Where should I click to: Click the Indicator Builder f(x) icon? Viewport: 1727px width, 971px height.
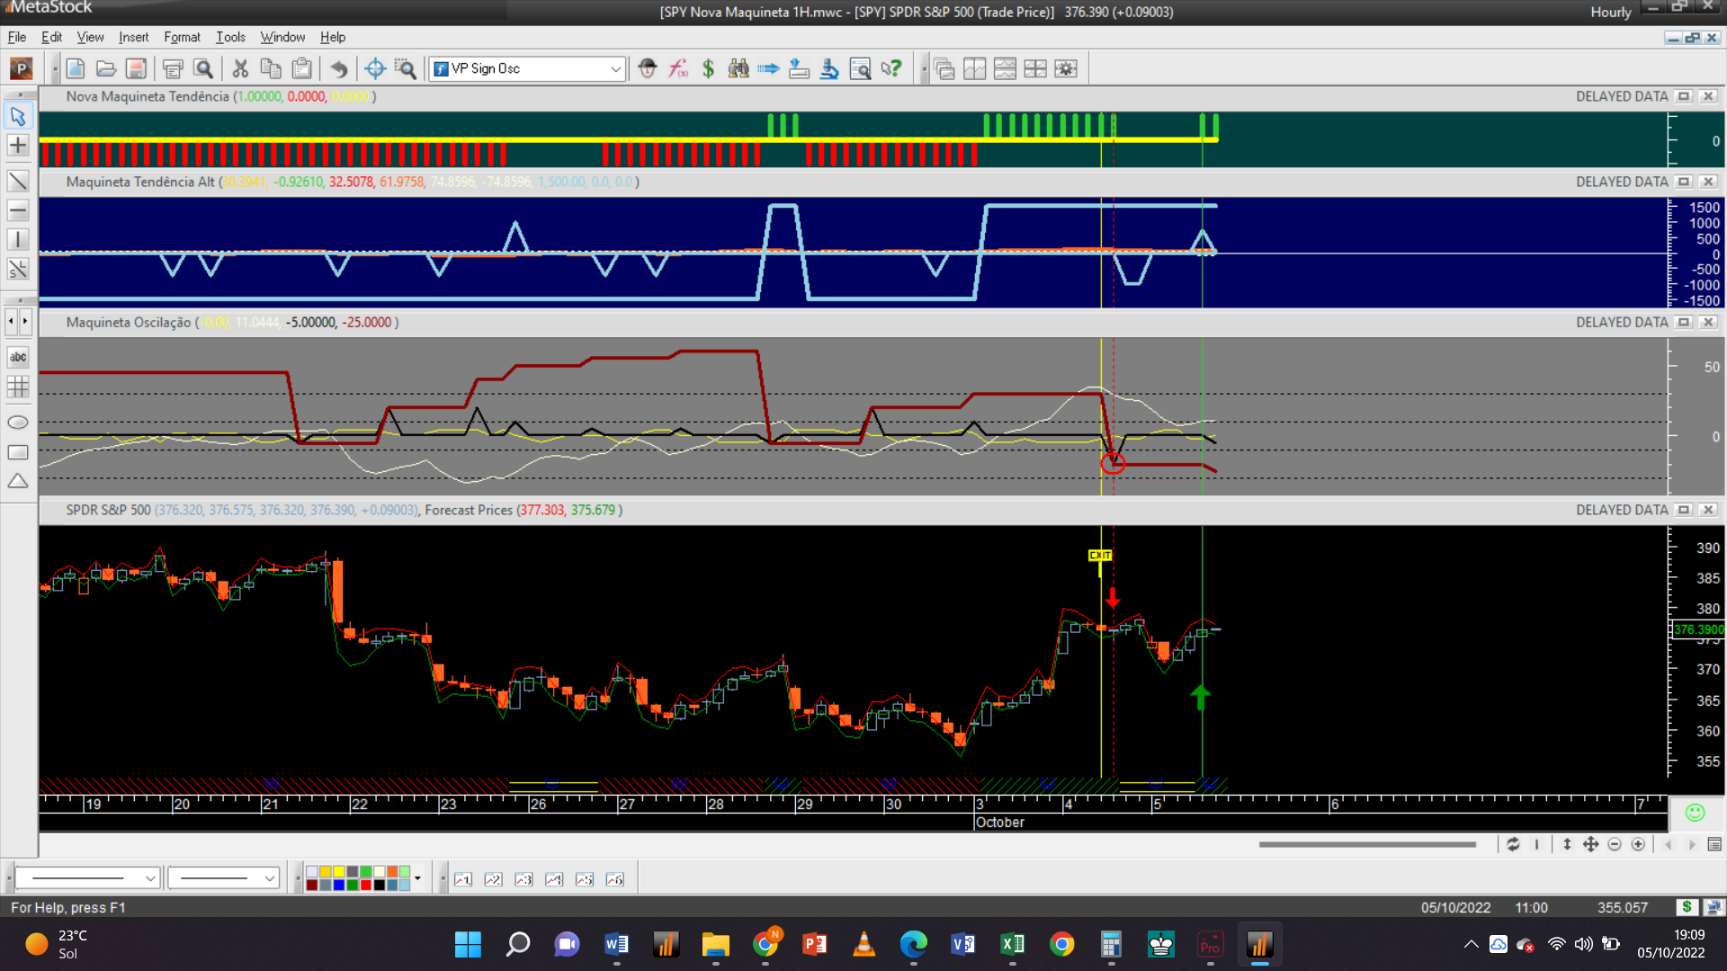click(678, 68)
